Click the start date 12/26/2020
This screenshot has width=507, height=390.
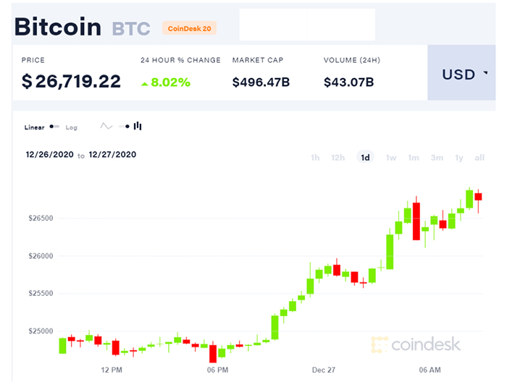[50, 154]
